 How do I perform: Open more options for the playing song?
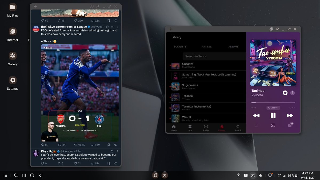point(293,93)
